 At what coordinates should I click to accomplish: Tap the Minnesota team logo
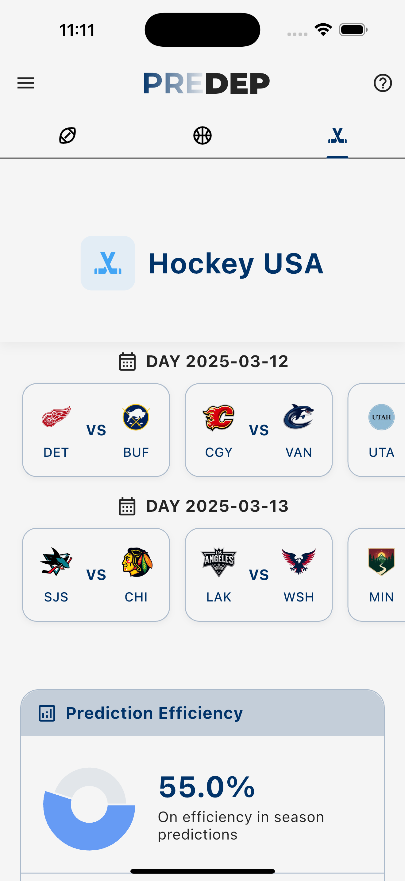(x=381, y=562)
